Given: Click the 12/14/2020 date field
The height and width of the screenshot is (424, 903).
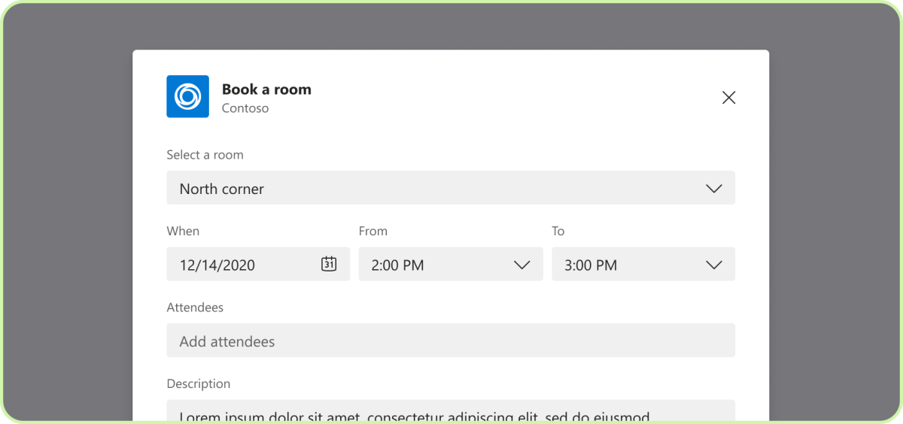Looking at the screenshot, I should (241, 265).
